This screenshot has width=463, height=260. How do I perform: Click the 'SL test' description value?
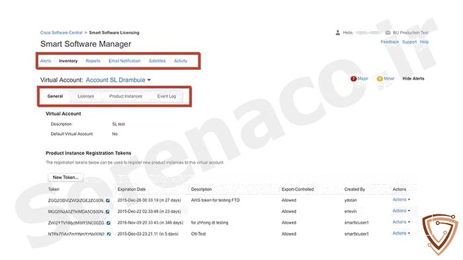[118, 124]
